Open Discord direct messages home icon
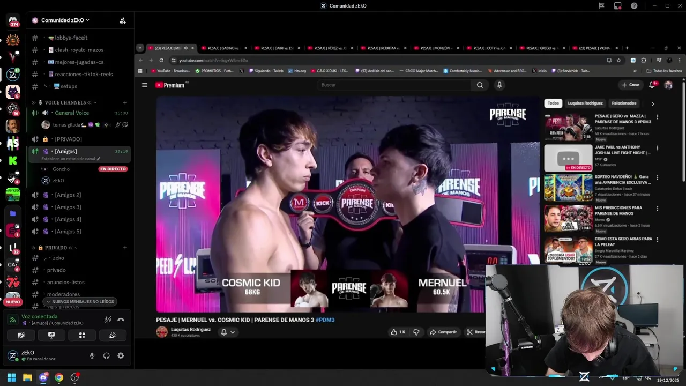 click(13, 21)
